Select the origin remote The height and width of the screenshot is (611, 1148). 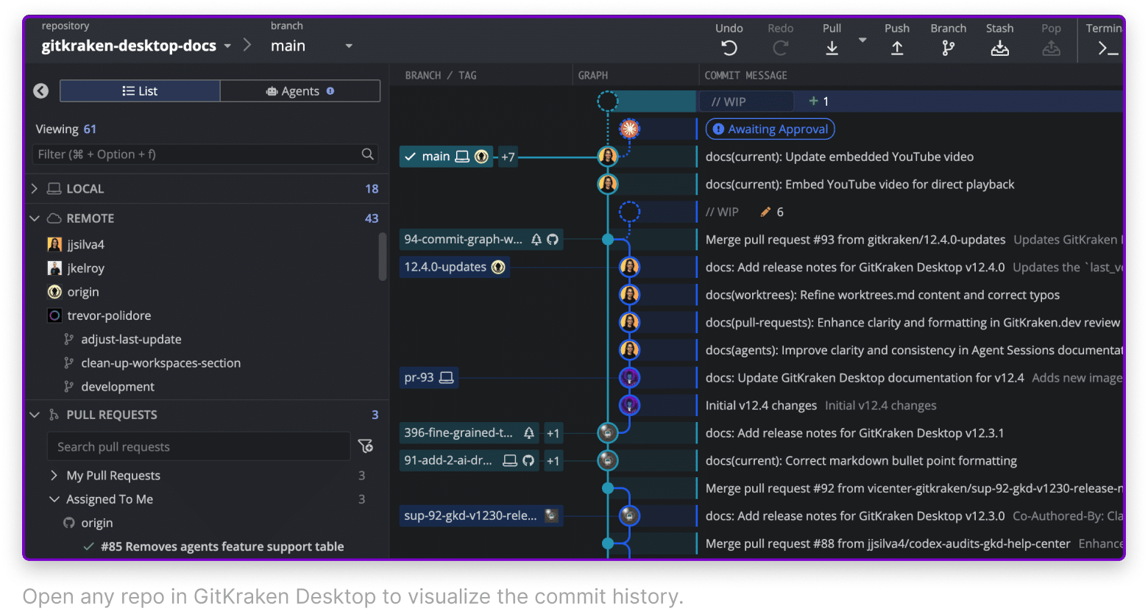coord(72,292)
